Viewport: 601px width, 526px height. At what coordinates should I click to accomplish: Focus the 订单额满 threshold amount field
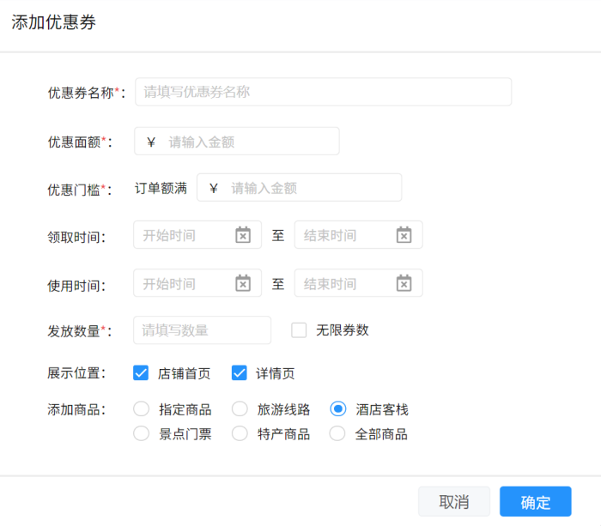(x=300, y=187)
